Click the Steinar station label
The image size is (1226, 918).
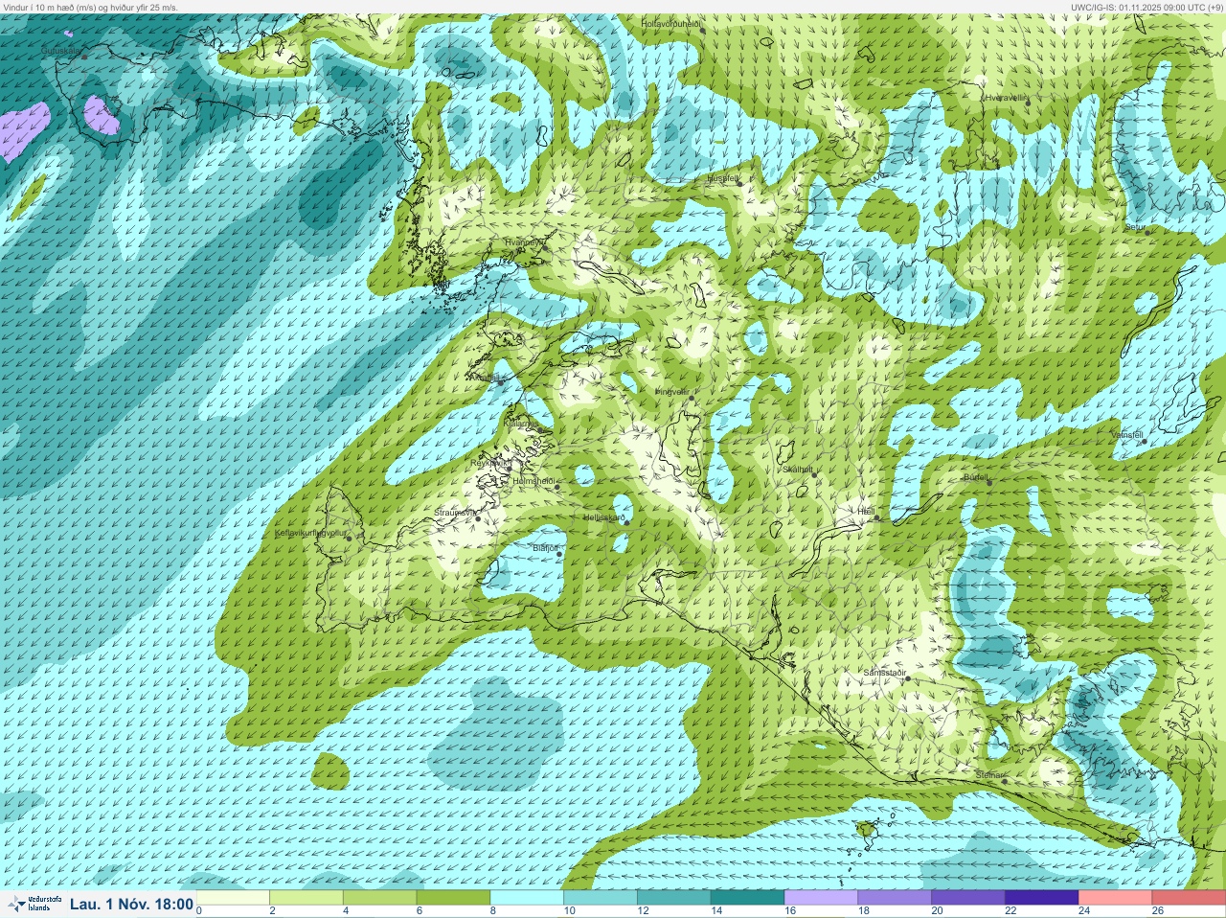coord(989,774)
